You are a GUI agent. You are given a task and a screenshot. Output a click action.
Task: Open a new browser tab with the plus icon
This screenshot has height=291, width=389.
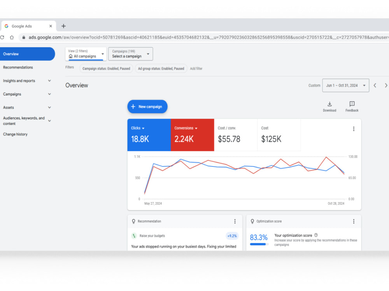point(63,26)
